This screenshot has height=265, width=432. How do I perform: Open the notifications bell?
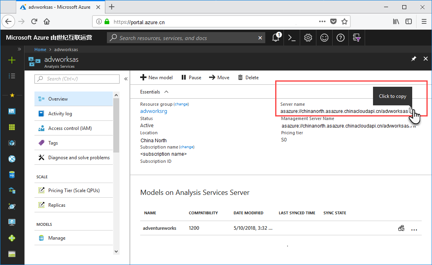click(x=276, y=38)
